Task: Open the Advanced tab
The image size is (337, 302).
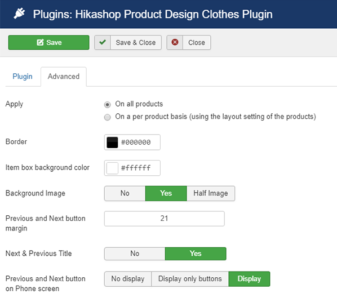Action: pos(64,76)
